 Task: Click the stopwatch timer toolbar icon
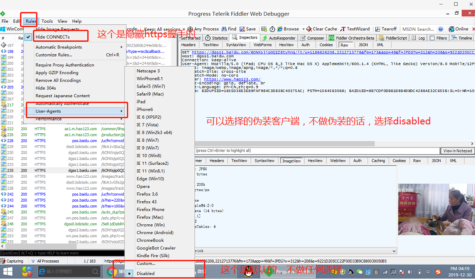point(272,29)
